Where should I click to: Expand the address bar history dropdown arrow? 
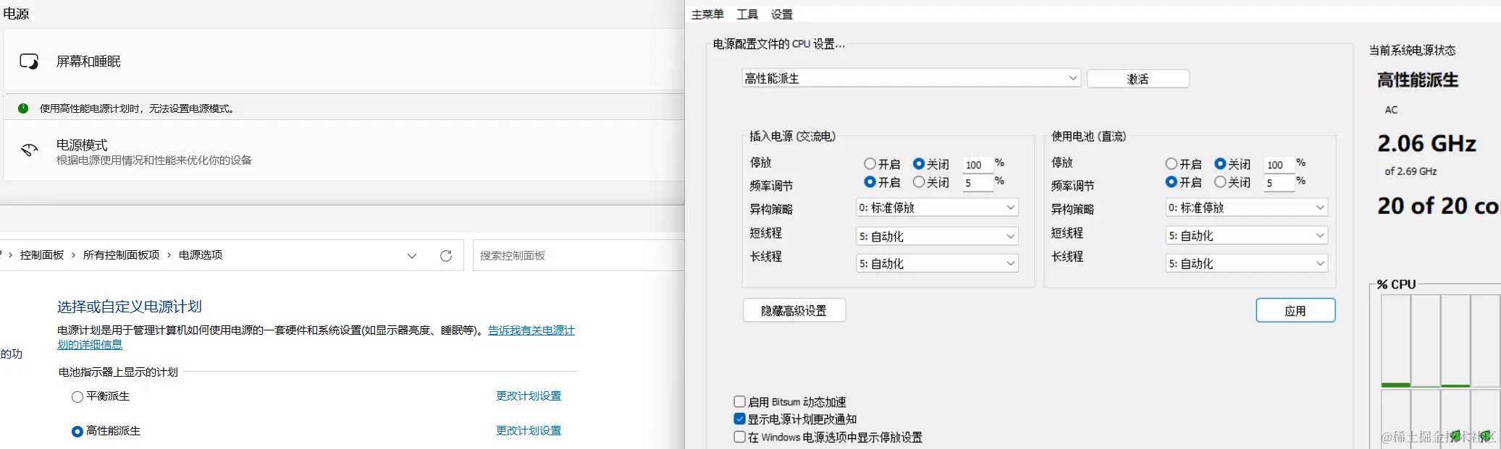(412, 256)
